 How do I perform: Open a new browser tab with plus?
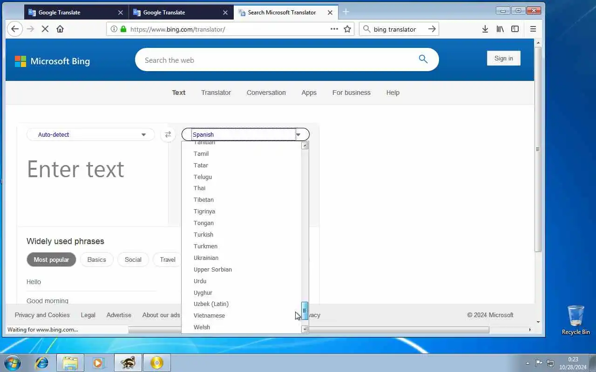pyautogui.click(x=345, y=12)
